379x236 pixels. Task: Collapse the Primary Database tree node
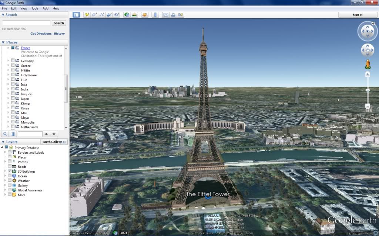click(2, 147)
